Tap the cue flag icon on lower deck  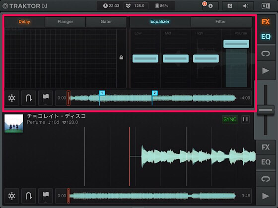[46, 196]
